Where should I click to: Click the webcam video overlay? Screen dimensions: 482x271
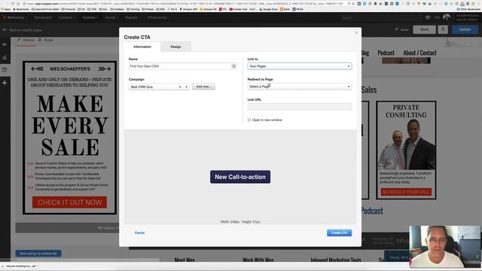[445, 247]
